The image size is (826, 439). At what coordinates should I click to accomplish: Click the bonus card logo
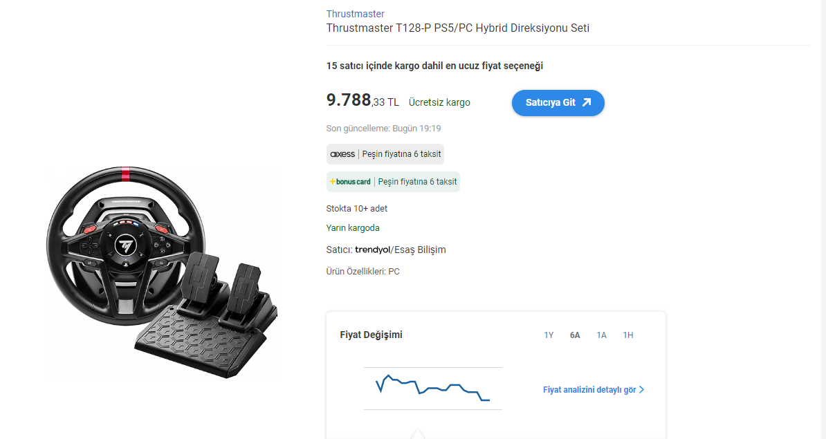click(x=350, y=182)
